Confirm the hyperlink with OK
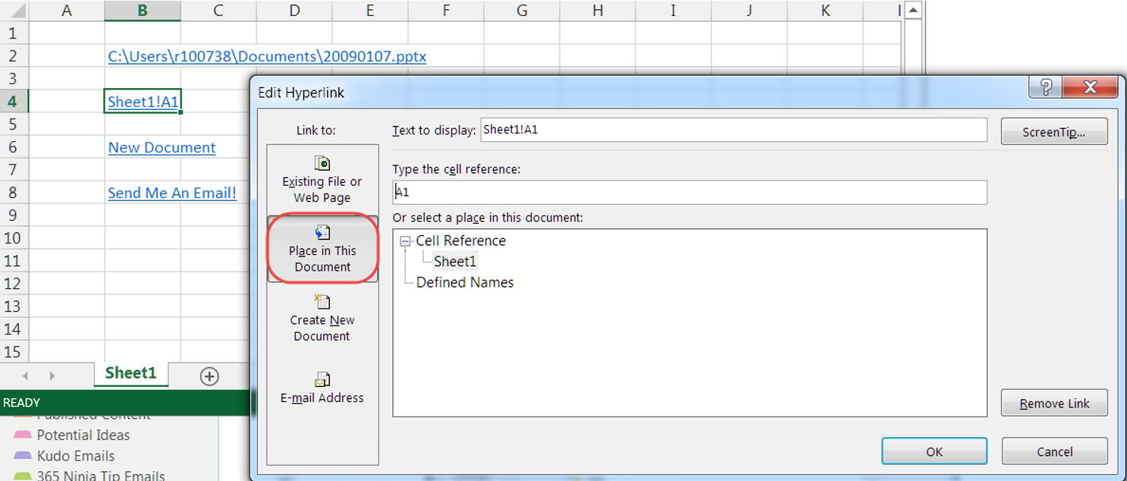The width and height of the screenshot is (1127, 481). pyautogui.click(x=934, y=451)
